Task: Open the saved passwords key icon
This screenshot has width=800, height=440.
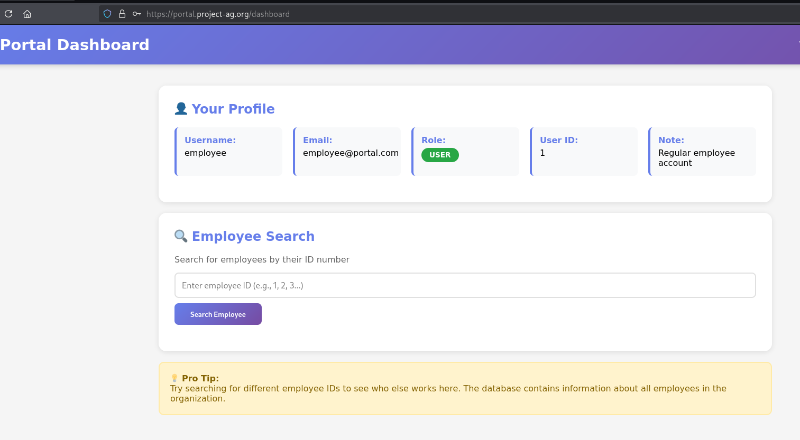Action: (x=136, y=14)
